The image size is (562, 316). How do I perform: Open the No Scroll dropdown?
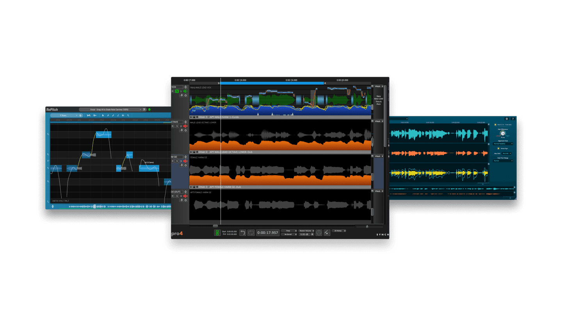pos(289,234)
